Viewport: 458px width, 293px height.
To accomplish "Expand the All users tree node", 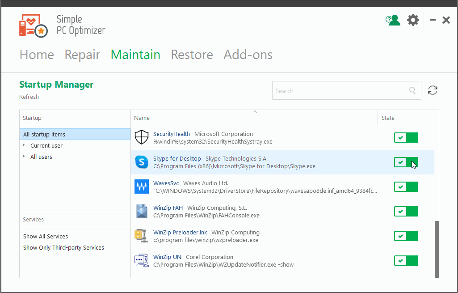I will 24,157.
